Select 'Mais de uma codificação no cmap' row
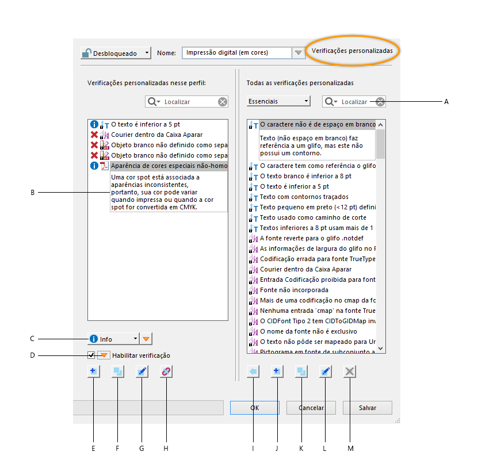 (x=312, y=301)
